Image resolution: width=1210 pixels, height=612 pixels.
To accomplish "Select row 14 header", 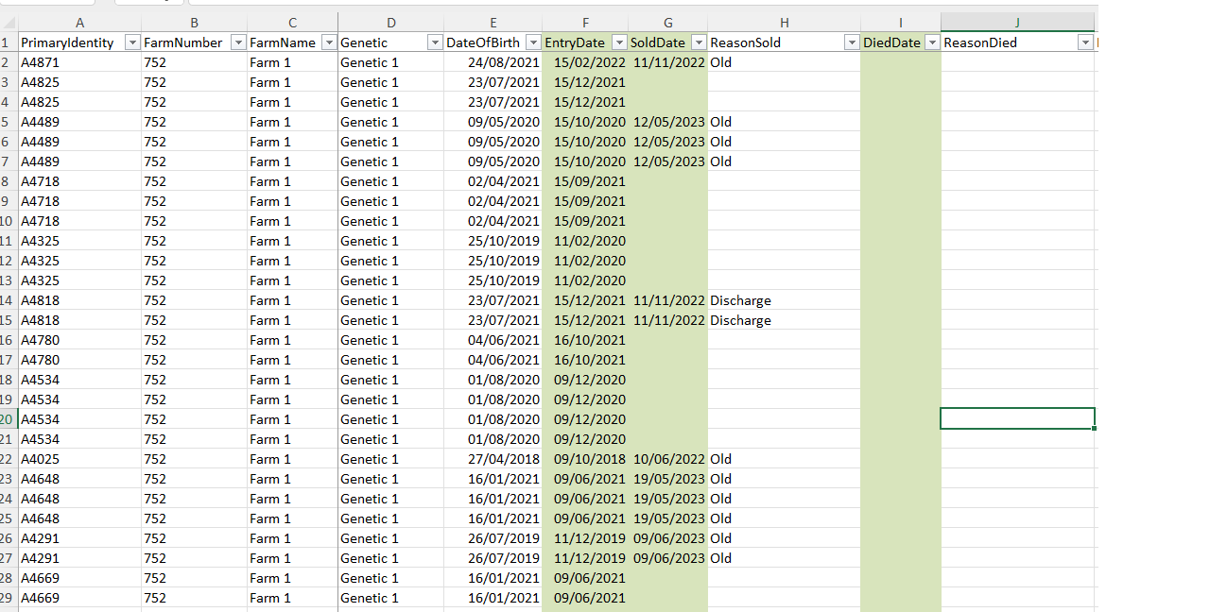I will pos(9,300).
